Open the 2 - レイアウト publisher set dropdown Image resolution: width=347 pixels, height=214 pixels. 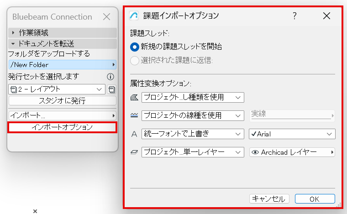coord(57,89)
